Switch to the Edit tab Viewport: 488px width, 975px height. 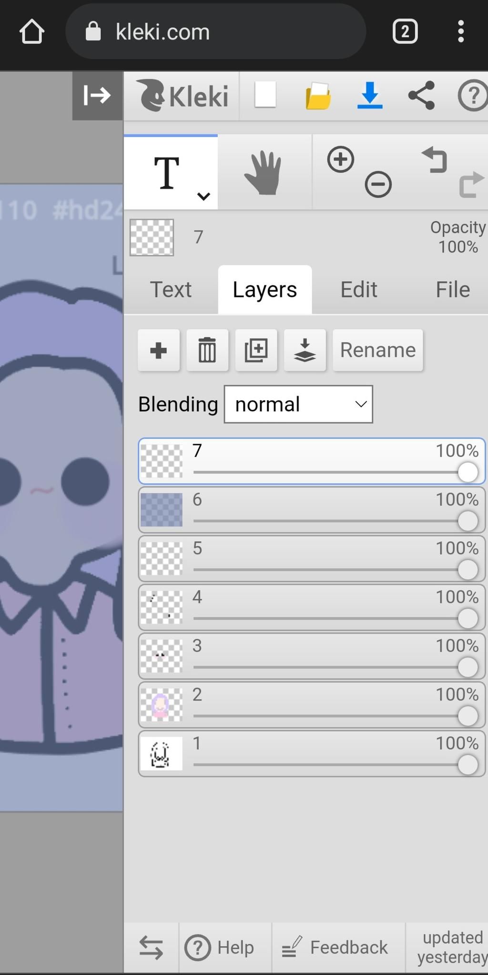click(x=358, y=290)
